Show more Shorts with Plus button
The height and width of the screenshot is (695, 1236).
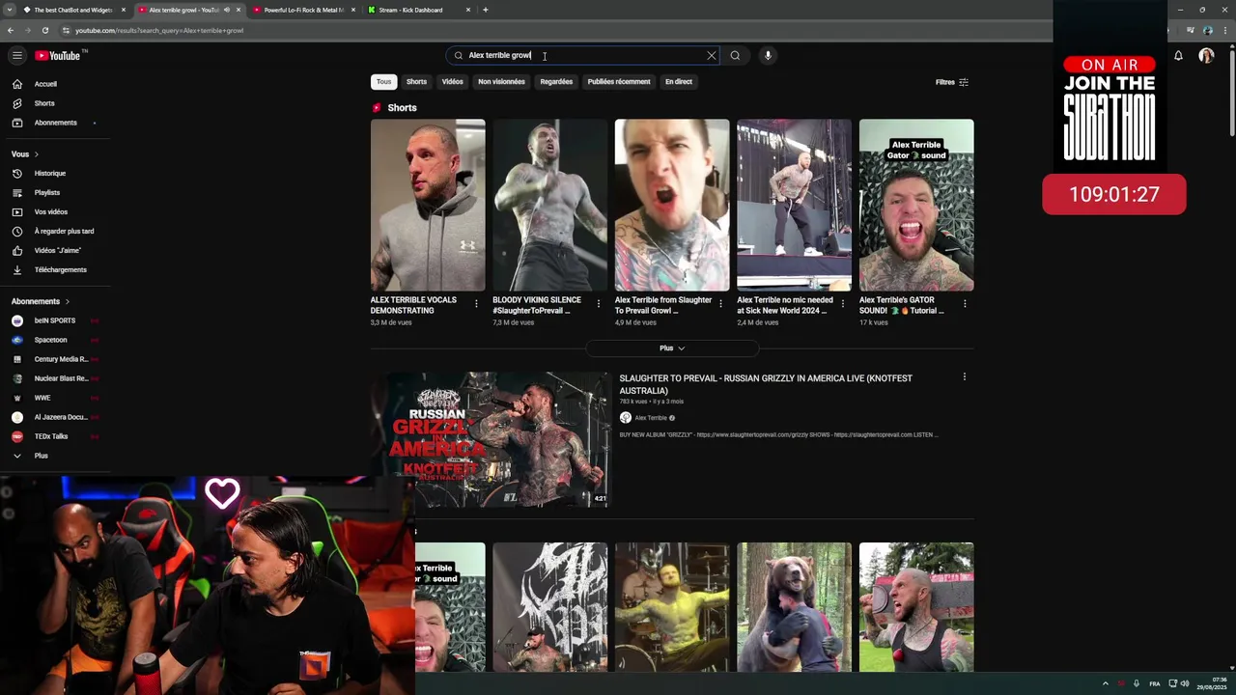click(672, 347)
